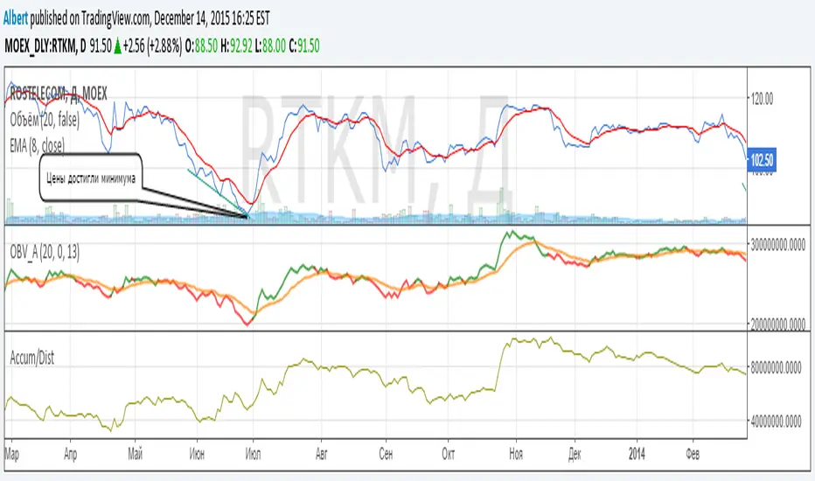Image resolution: width=815 pixels, height=481 pixels.
Task: Click the ROSTELECOM, Д, MOEX chart legend
Action: pos(59,94)
